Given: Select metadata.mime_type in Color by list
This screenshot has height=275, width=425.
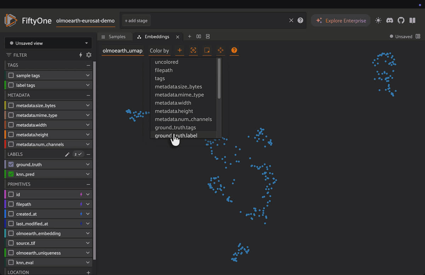Looking at the screenshot, I should coord(179,95).
